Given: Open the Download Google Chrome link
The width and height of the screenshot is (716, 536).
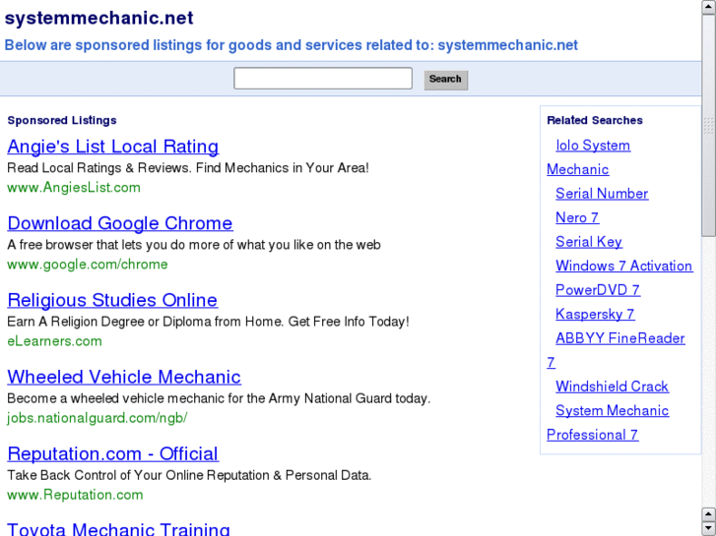Looking at the screenshot, I should coord(120,223).
